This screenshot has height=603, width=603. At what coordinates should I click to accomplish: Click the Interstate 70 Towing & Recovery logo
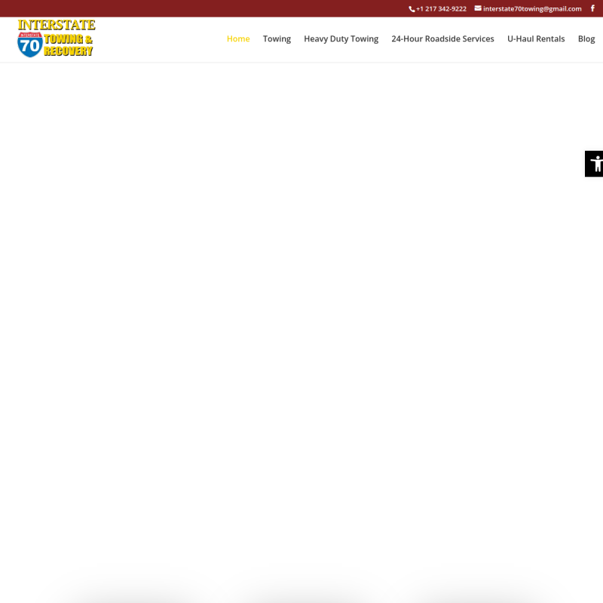coord(56,38)
